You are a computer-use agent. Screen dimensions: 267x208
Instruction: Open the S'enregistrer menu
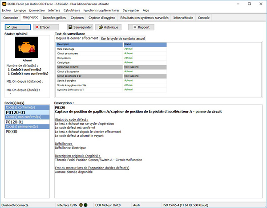pos(131,10)
